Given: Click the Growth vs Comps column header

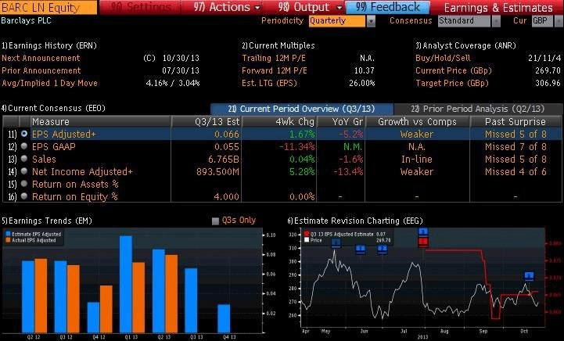Looking at the screenshot, I should pos(417,121).
